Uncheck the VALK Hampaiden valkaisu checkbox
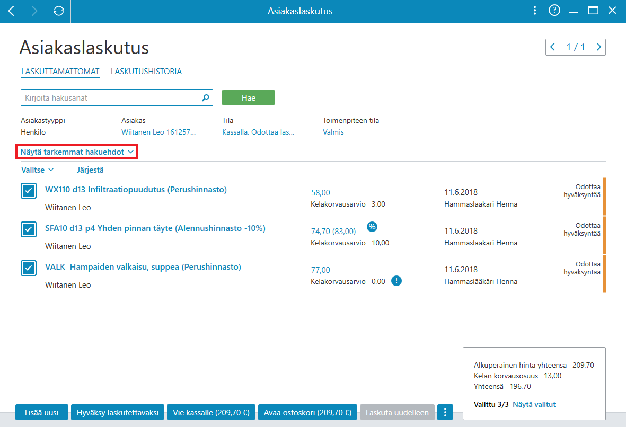 click(29, 268)
